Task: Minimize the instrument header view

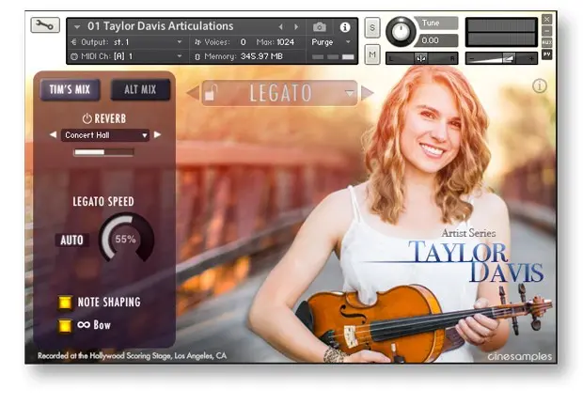Action: click(x=546, y=31)
